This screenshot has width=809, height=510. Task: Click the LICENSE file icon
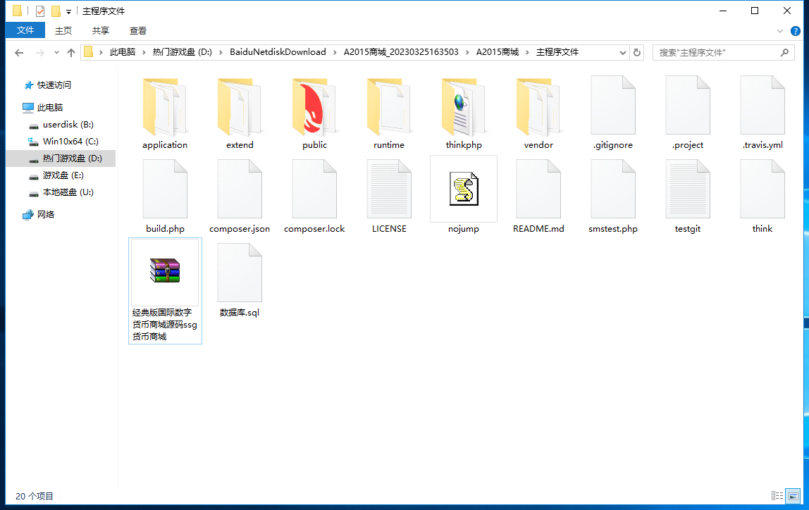click(389, 189)
